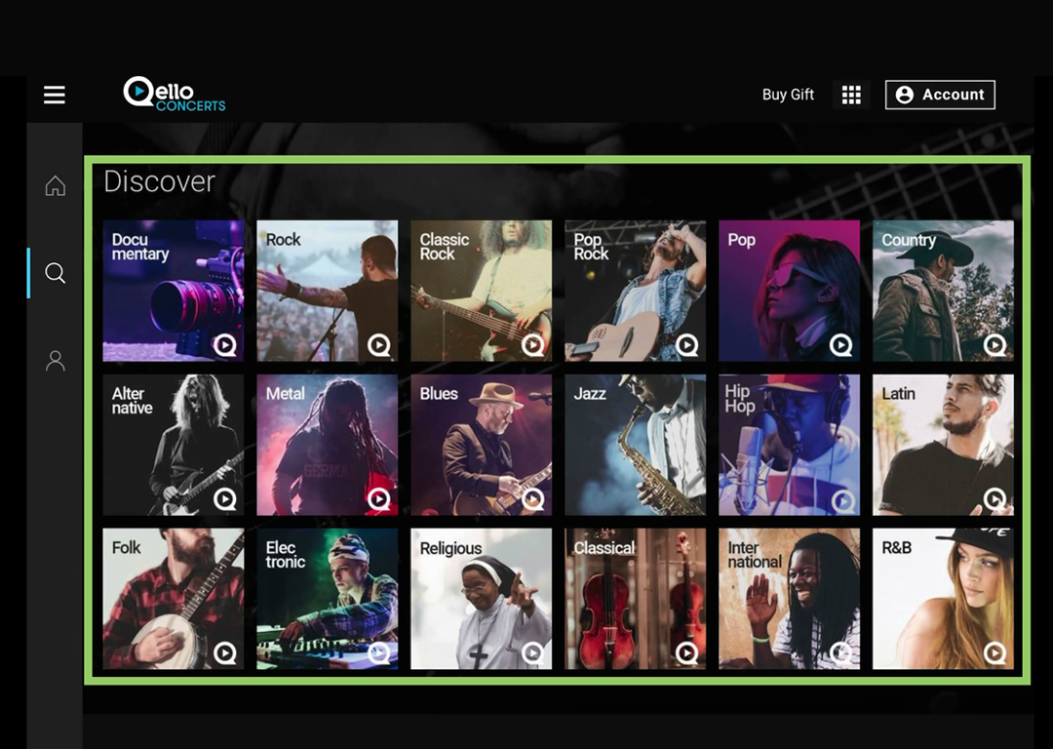Viewport: 1053px width, 749px height.
Task: Open the Hip Hop genre tile
Action: pyautogui.click(x=789, y=445)
